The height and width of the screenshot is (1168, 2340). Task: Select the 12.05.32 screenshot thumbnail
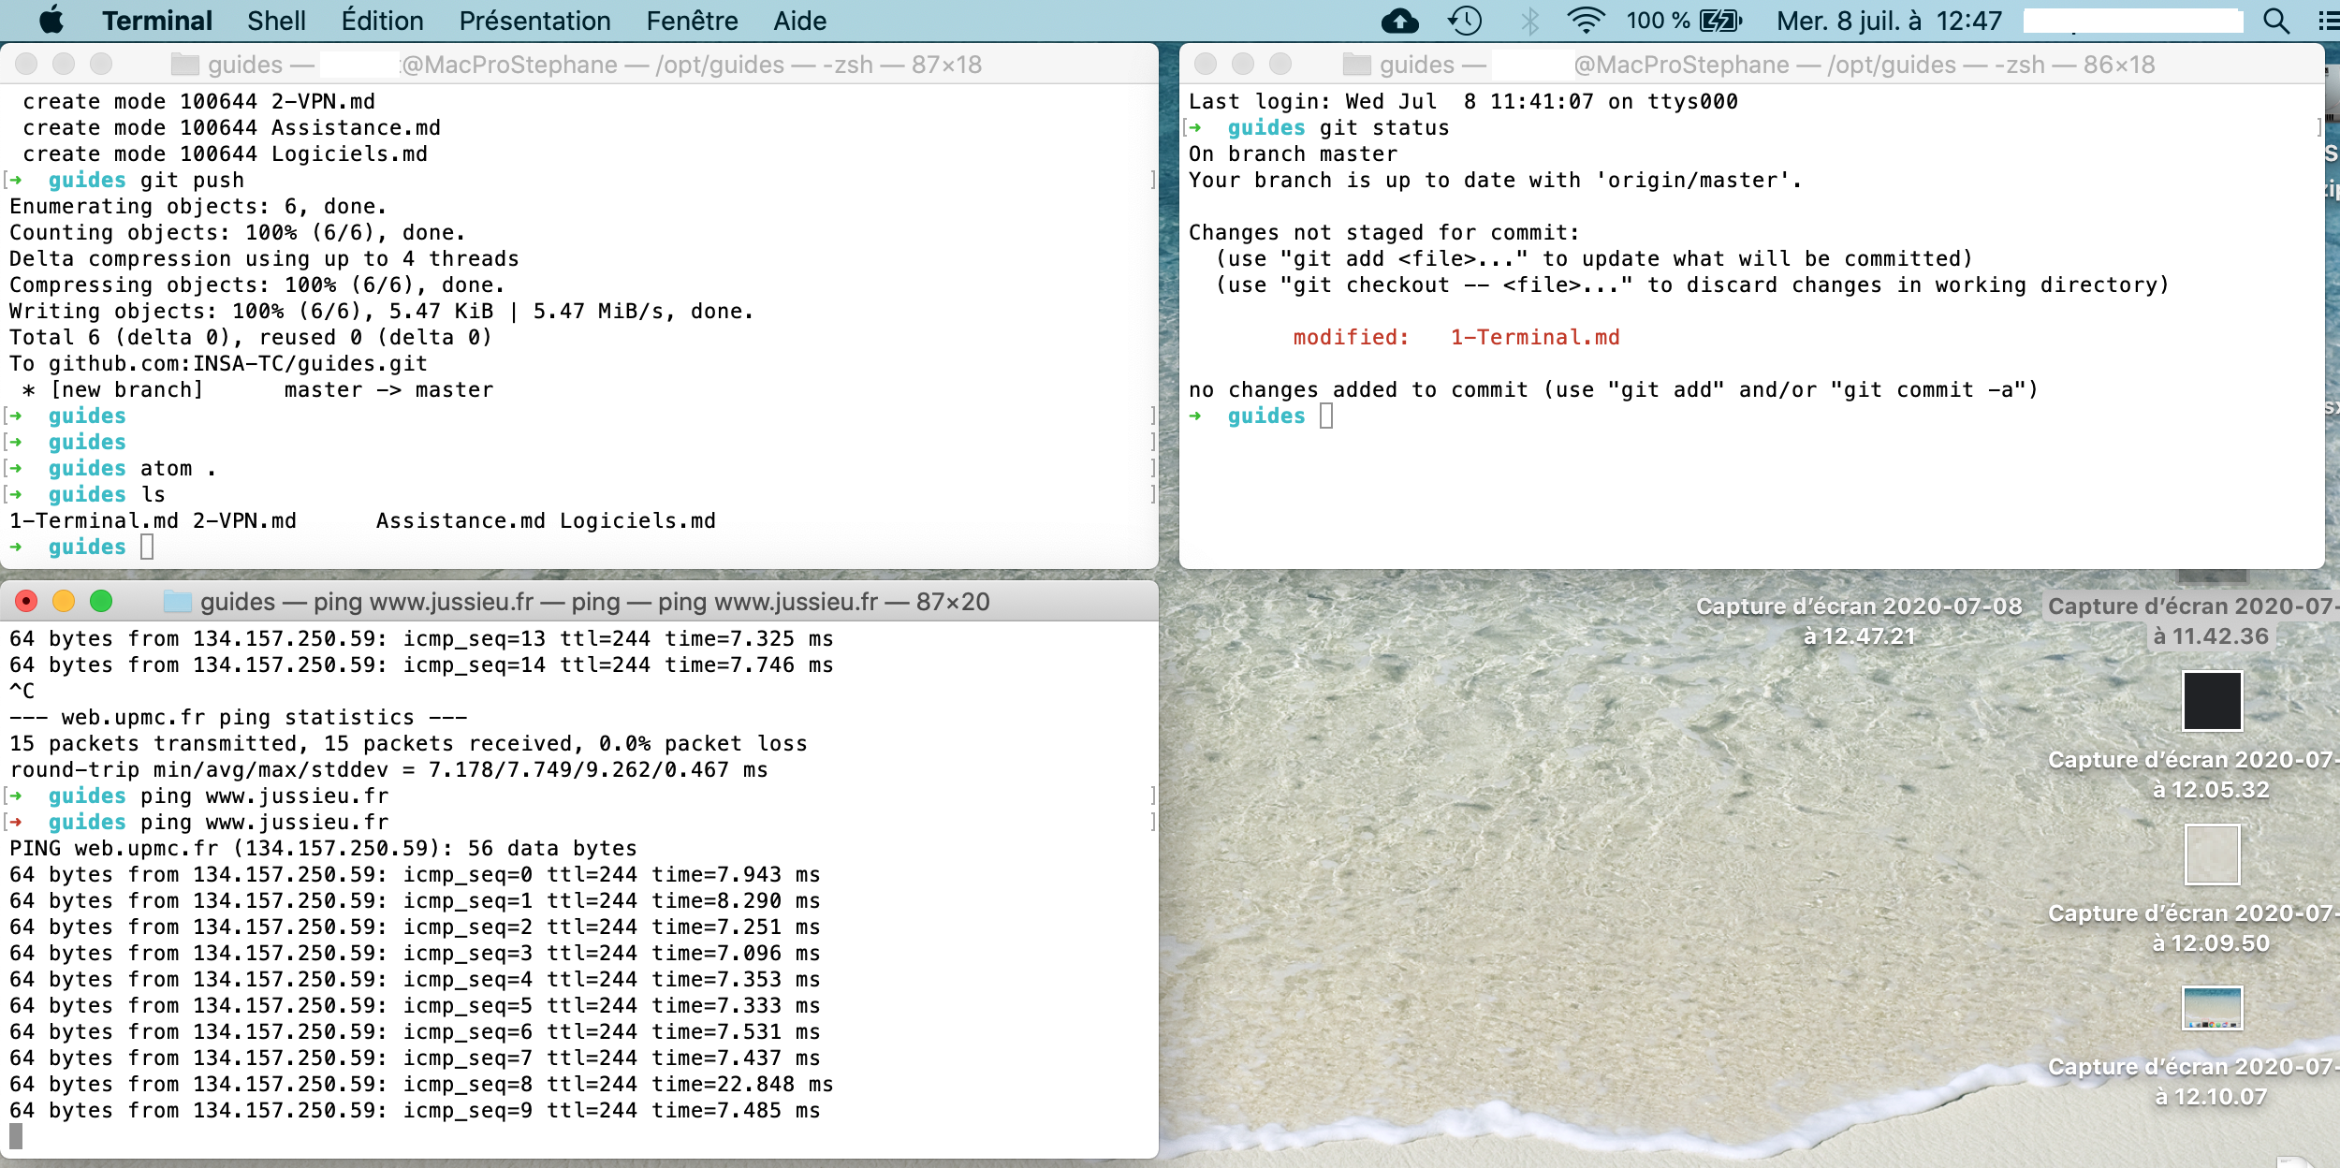[2212, 701]
